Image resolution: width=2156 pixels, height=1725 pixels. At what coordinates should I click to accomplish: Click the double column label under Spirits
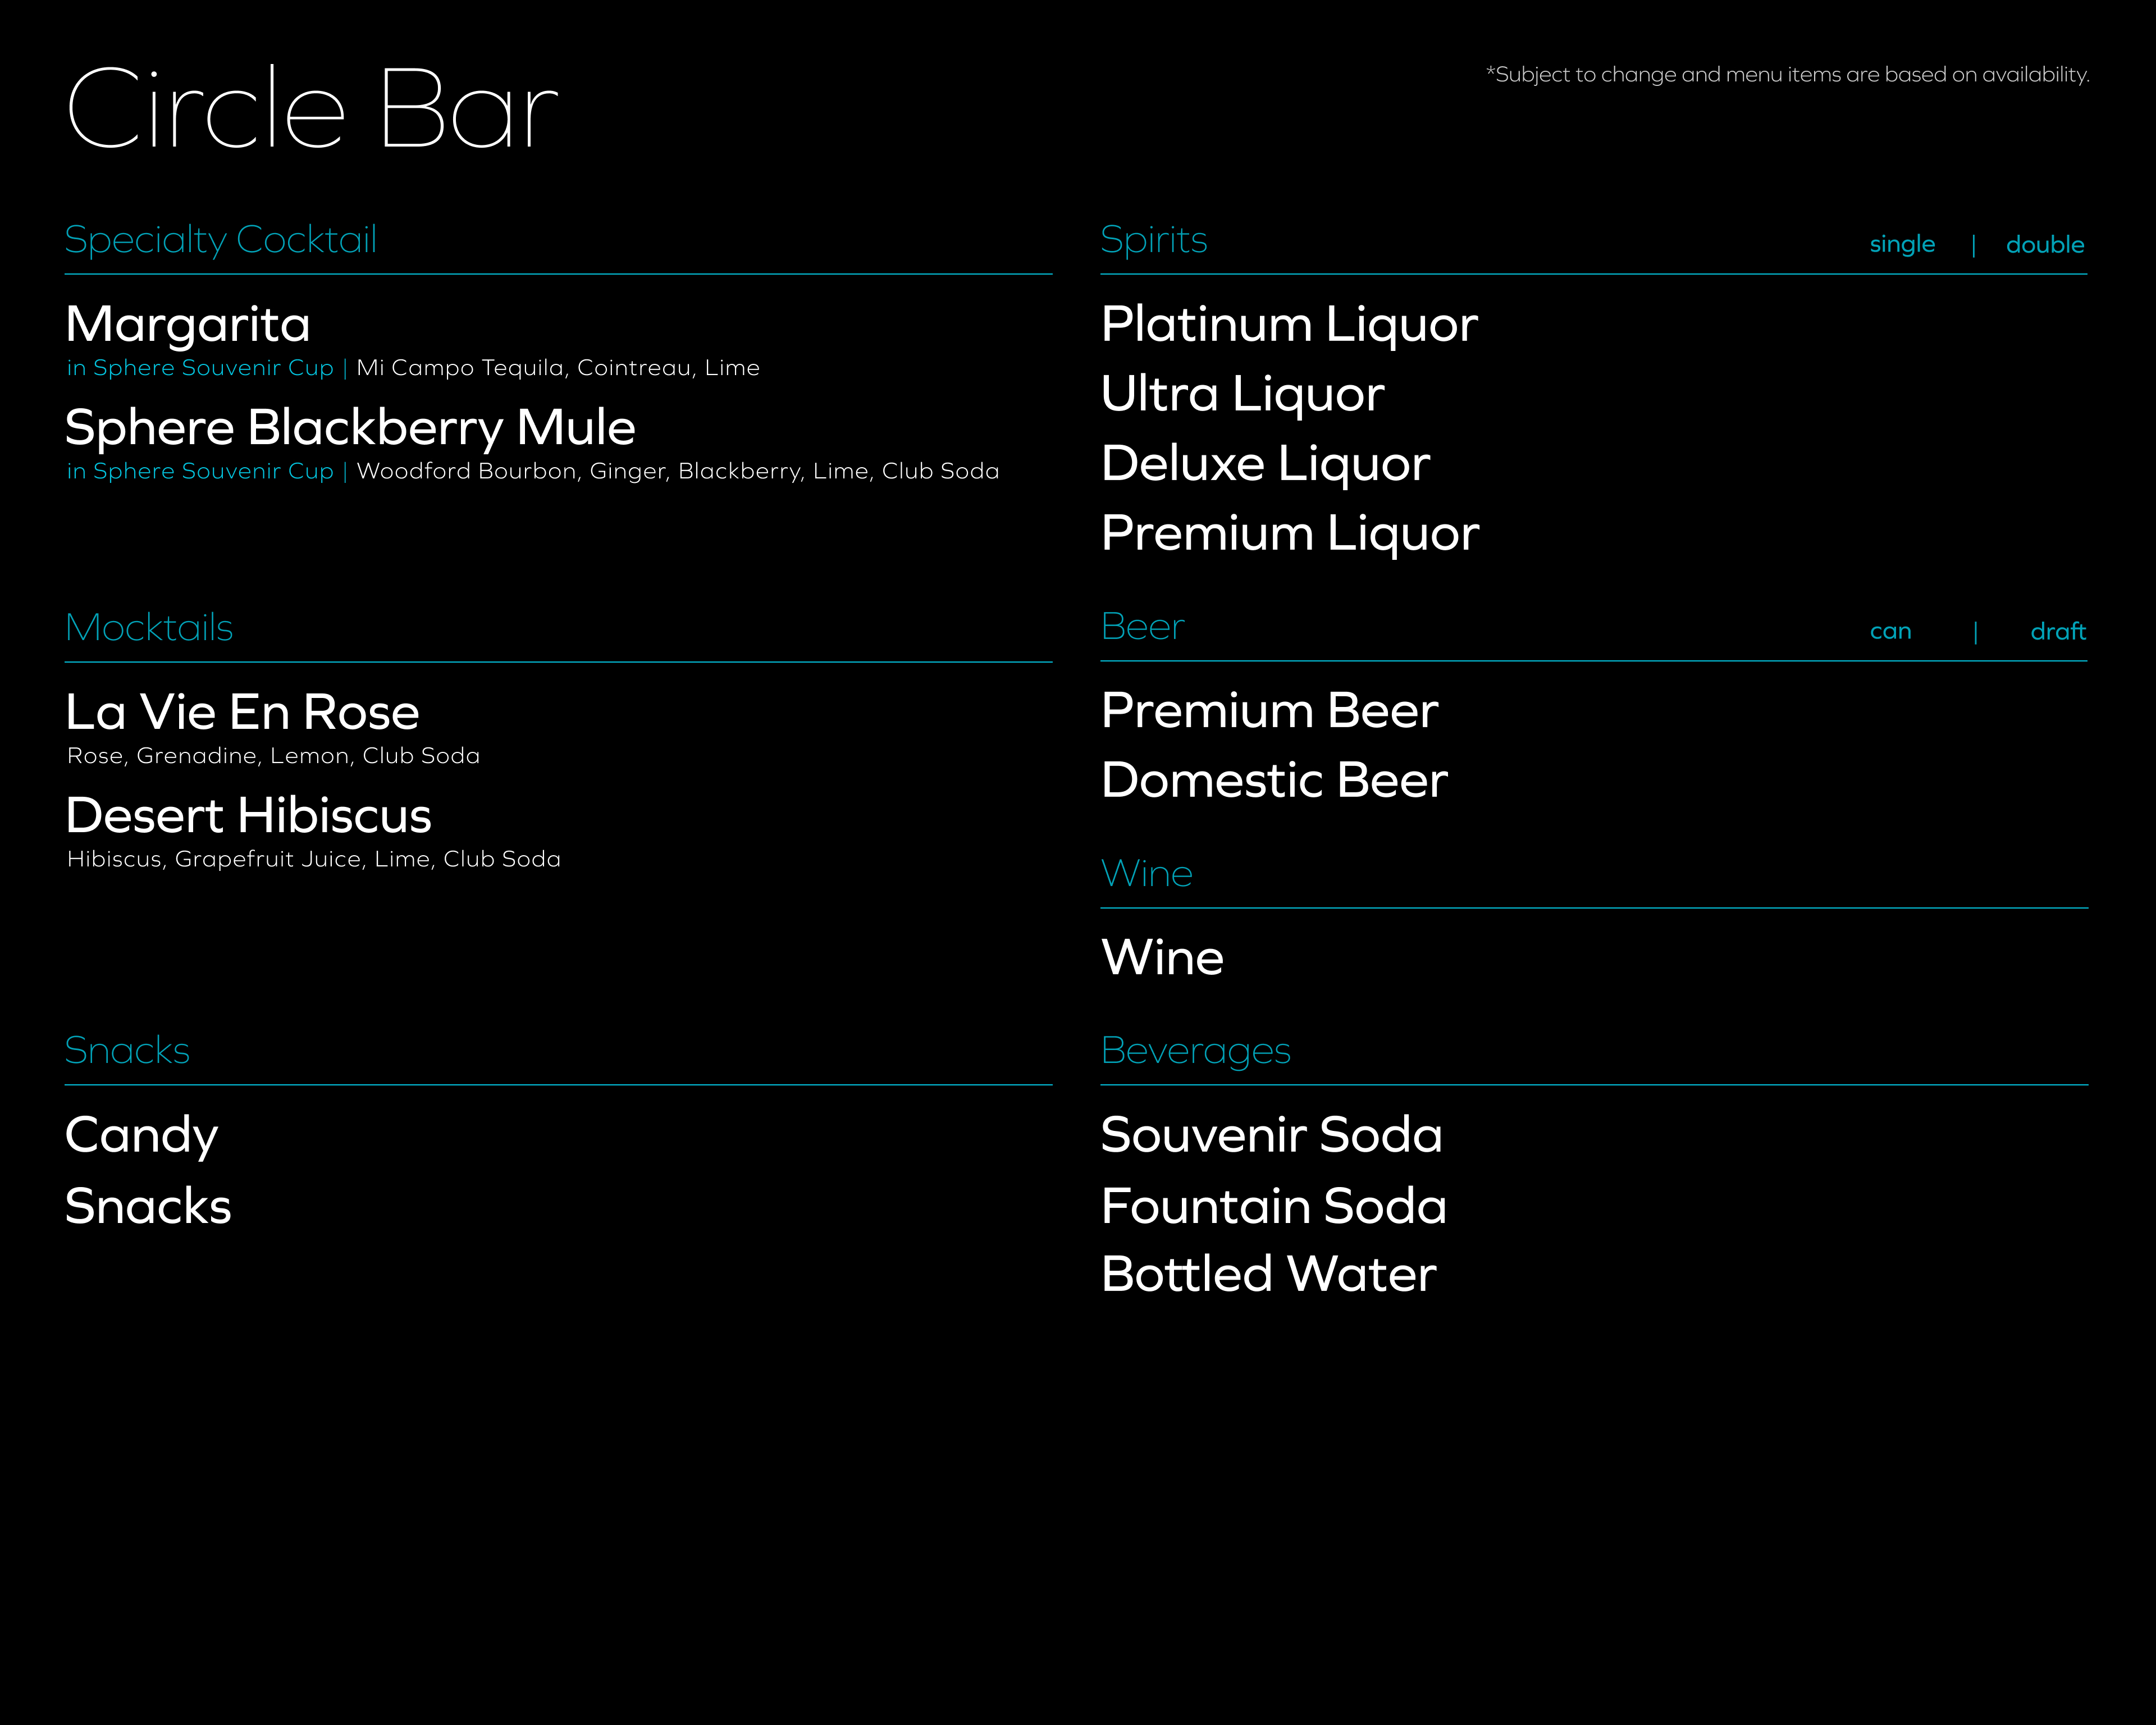pyautogui.click(x=2045, y=245)
